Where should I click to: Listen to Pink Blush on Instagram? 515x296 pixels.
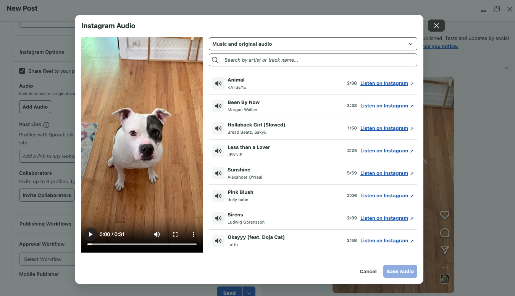(384, 196)
